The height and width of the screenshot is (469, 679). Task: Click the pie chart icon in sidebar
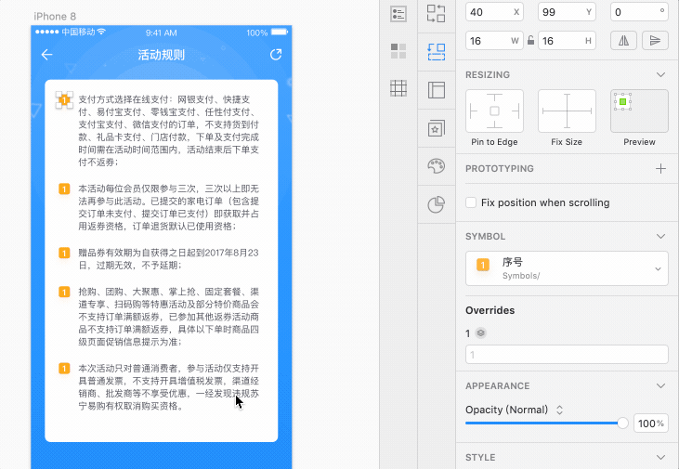(436, 205)
